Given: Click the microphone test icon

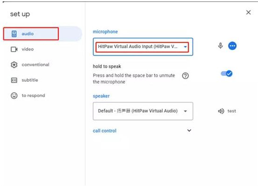Looking at the screenshot, I should point(220,46).
